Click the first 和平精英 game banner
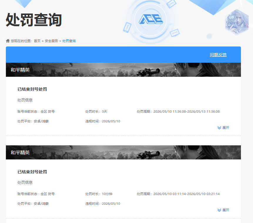The image size is (253, 223). click(123, 70)
